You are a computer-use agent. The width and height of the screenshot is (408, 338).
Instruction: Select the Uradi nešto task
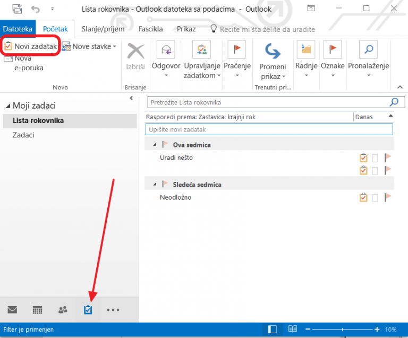pyautogui.click(x=176, y=158)
